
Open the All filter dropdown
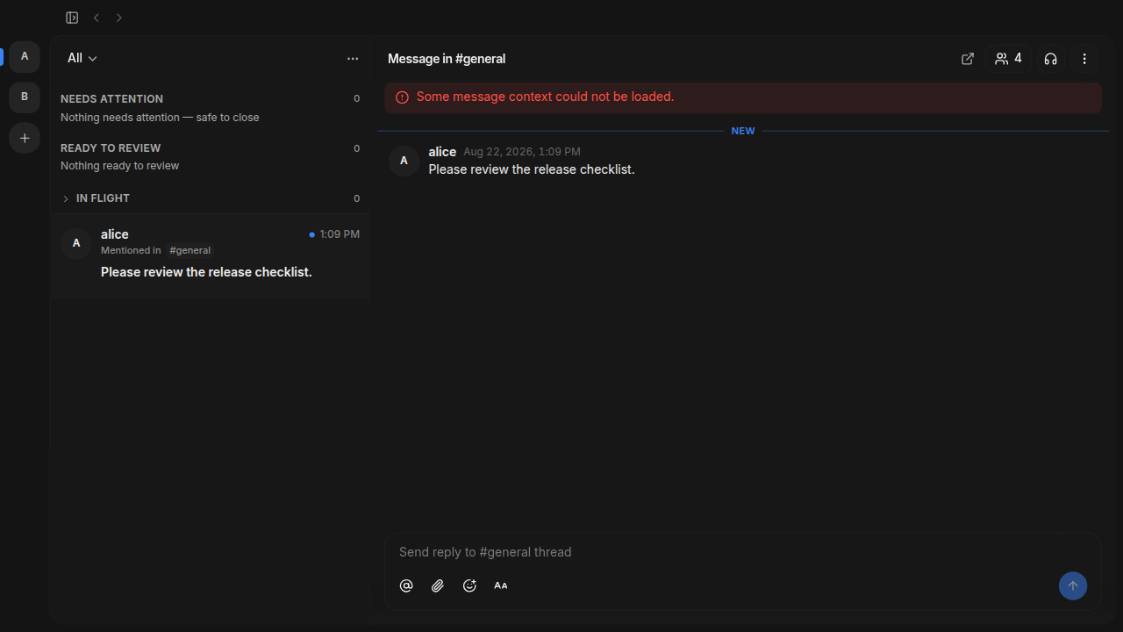pos(82,58)
